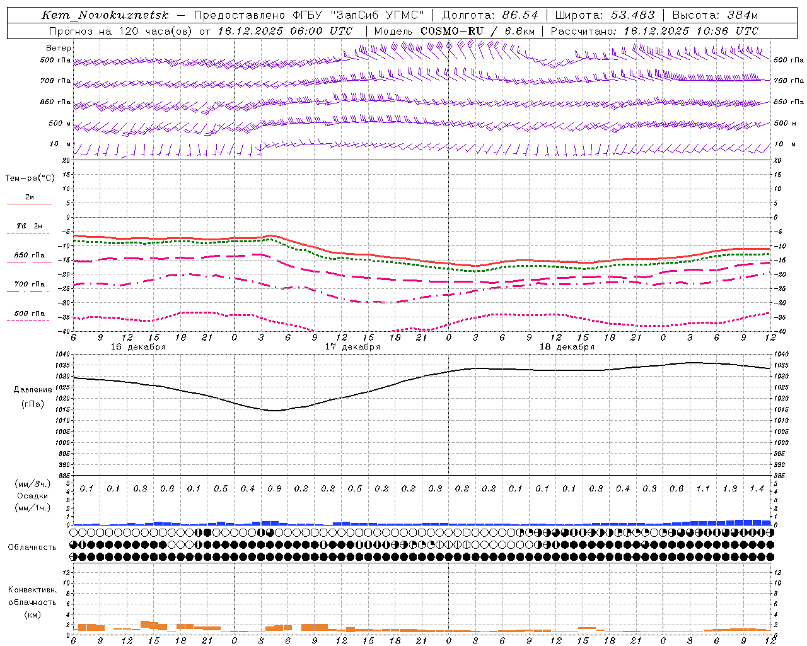807x646 pixels.
Task: Click the 'Широта: 53.483' latitude field
Action: [605, 15]
